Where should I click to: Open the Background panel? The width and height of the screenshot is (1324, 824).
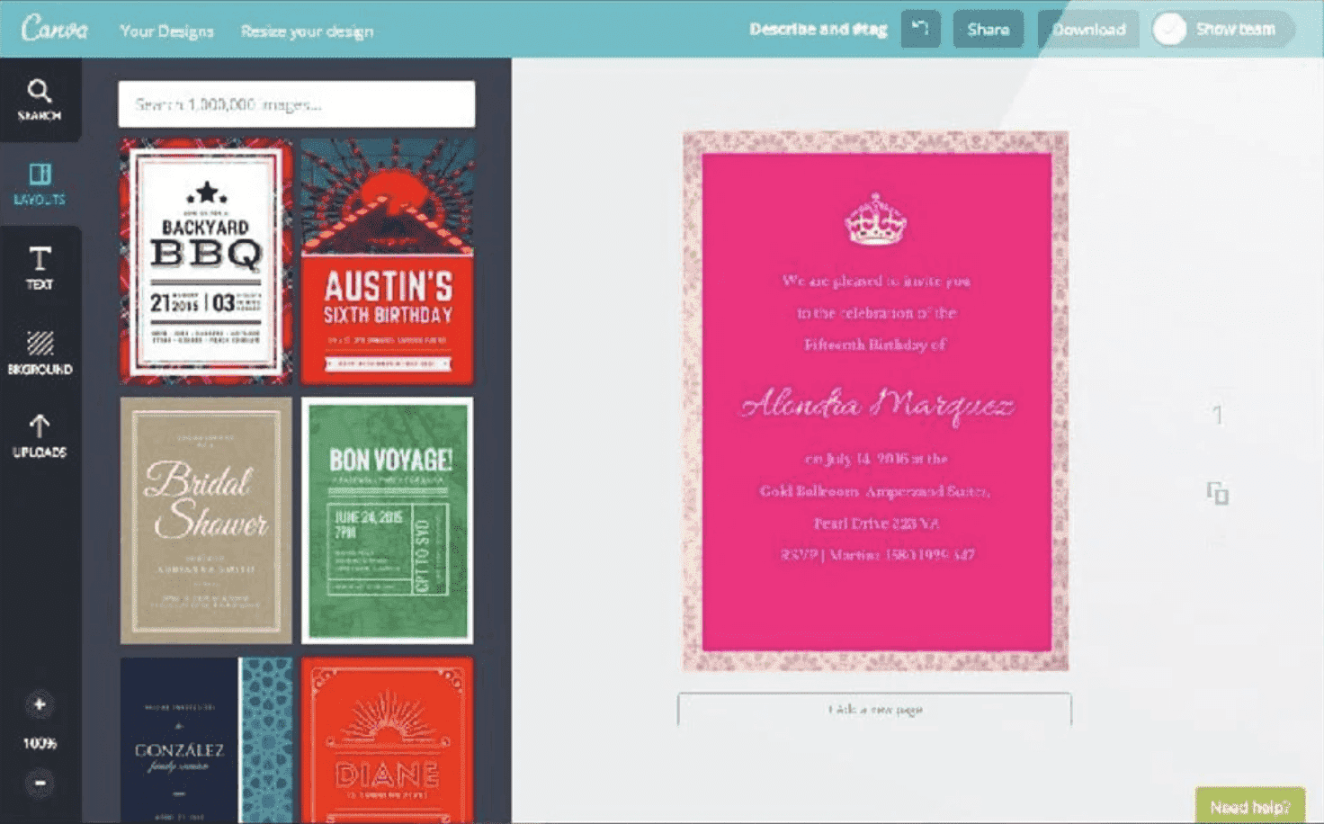(x=40, y=351)
